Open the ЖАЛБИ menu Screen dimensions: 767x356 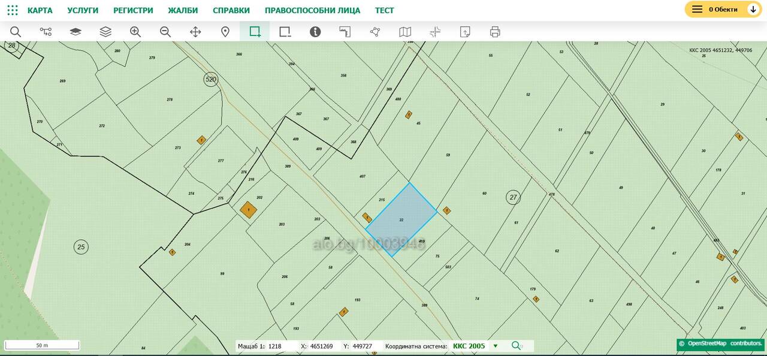point(183,10)
